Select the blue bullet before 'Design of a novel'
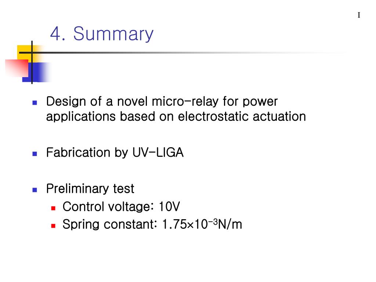This screenshot has width=376, height=282. (x=35, y=103)
